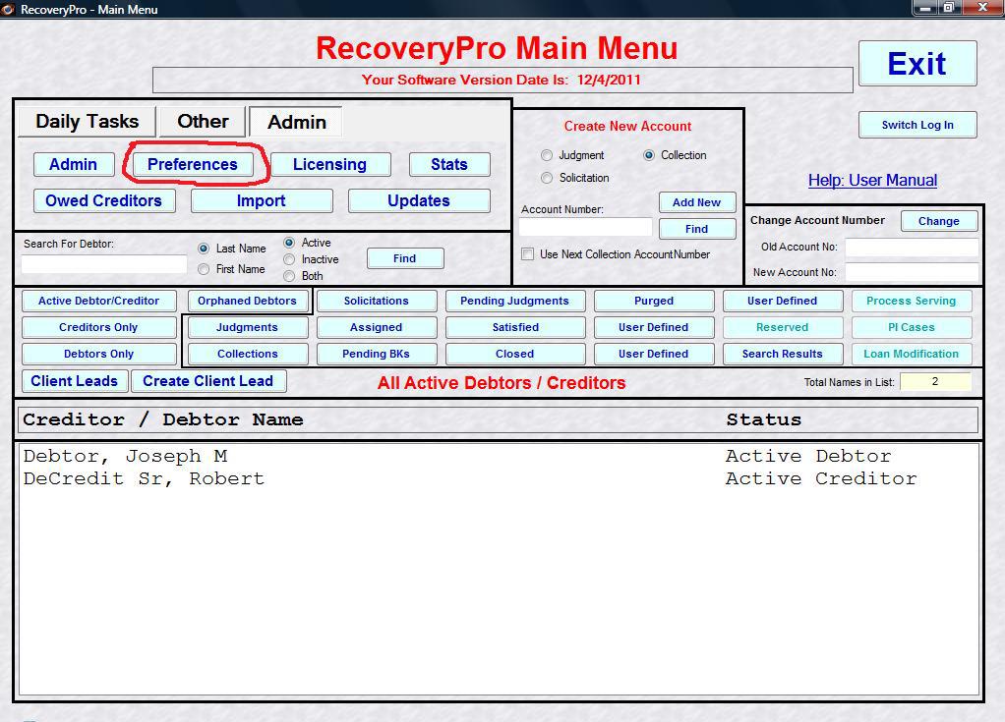The height and width of the screenshot is (722, 1005).
Task: Click the "Active Debtor" status in Joseph's row
Action: (808, 457)
